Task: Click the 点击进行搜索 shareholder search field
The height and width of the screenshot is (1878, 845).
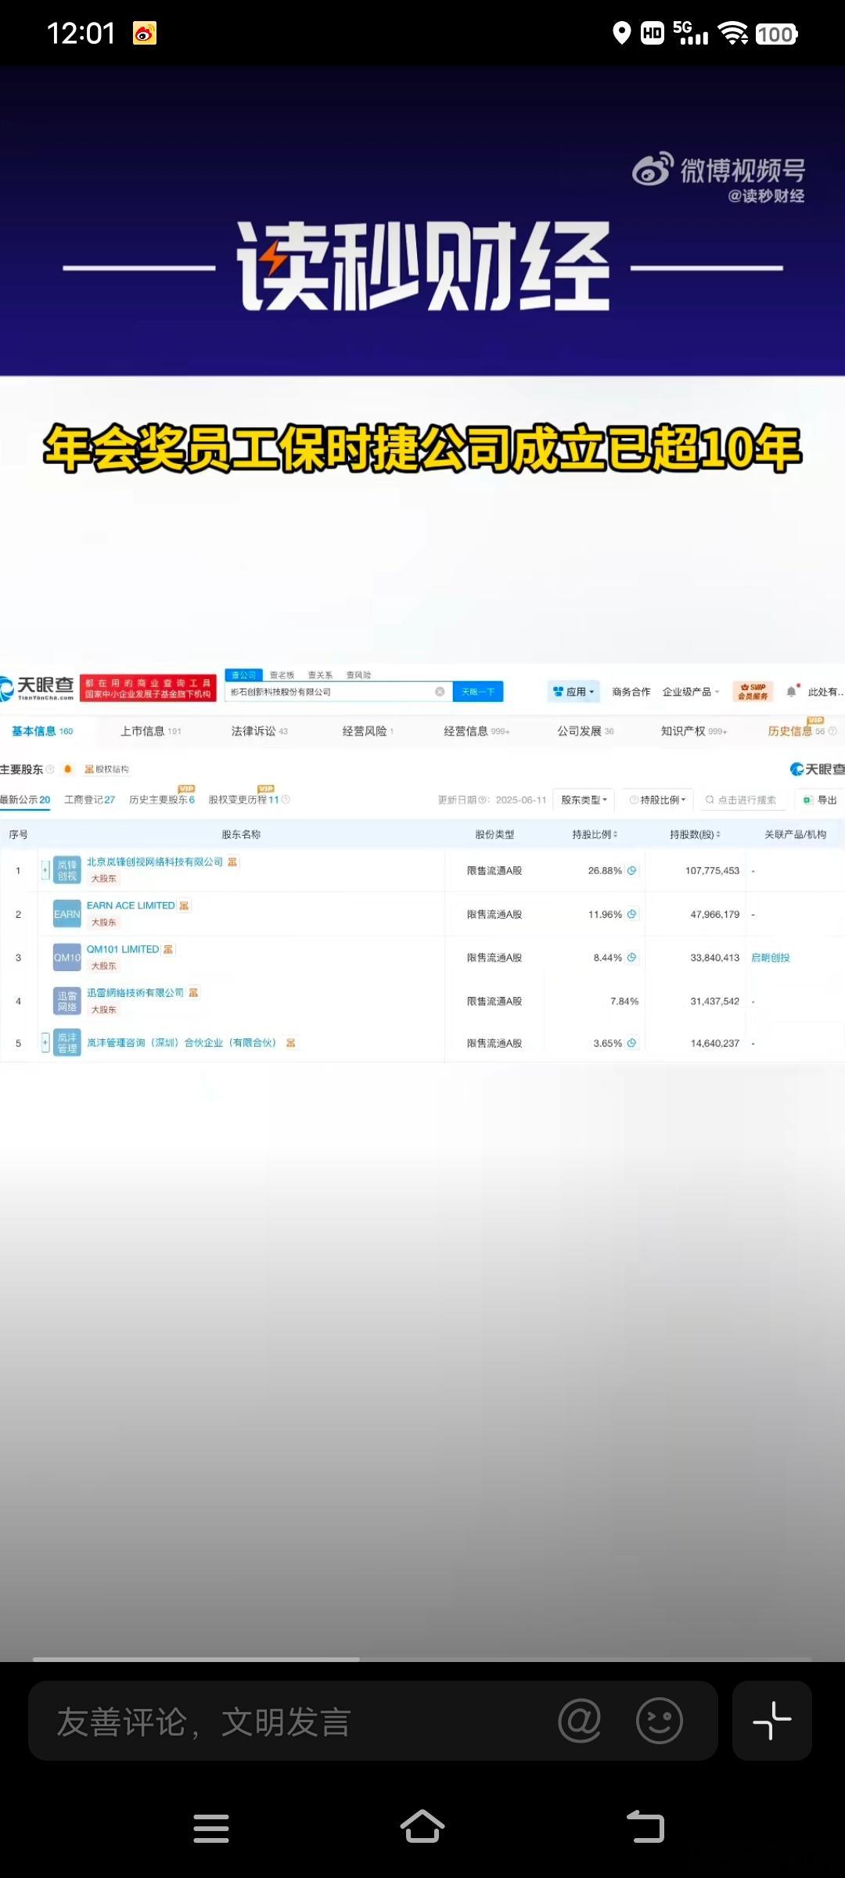Action: click(x=742, y=800)
